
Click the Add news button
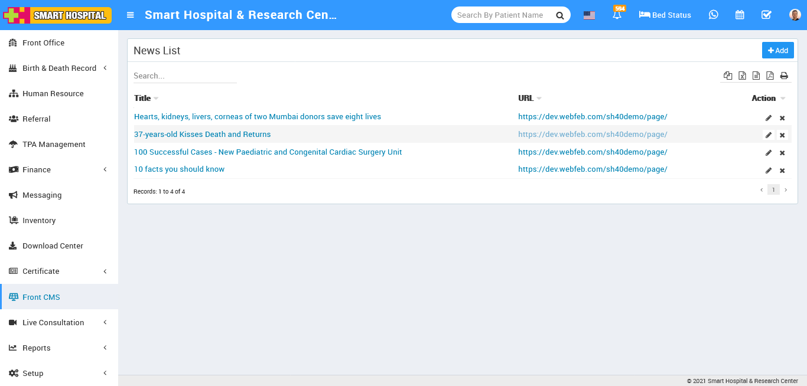pyautogui.click(x=777, y=51)
